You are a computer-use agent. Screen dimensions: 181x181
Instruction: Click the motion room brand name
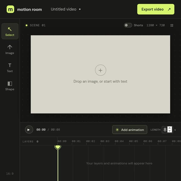tap(30, 9)
